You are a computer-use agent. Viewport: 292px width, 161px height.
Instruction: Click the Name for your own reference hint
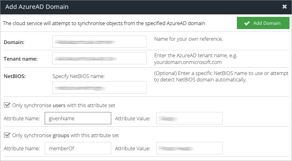[188, 39]
